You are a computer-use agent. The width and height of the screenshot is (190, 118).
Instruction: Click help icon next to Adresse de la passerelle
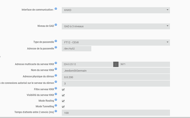pos(56,47)
